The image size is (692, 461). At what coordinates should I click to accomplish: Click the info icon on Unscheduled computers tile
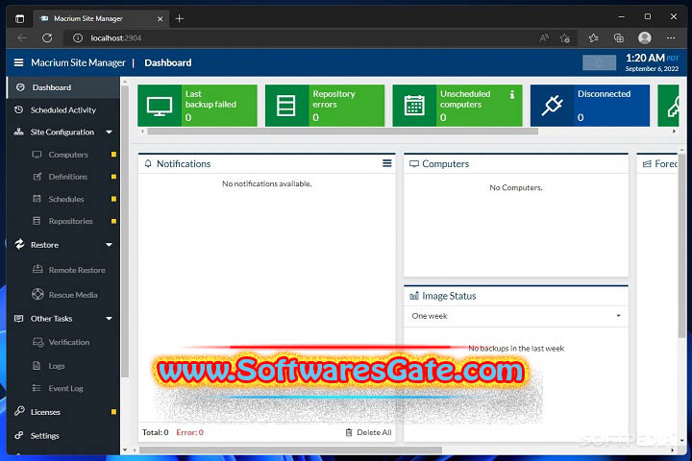pyautogui.click(x=512, y=94)
